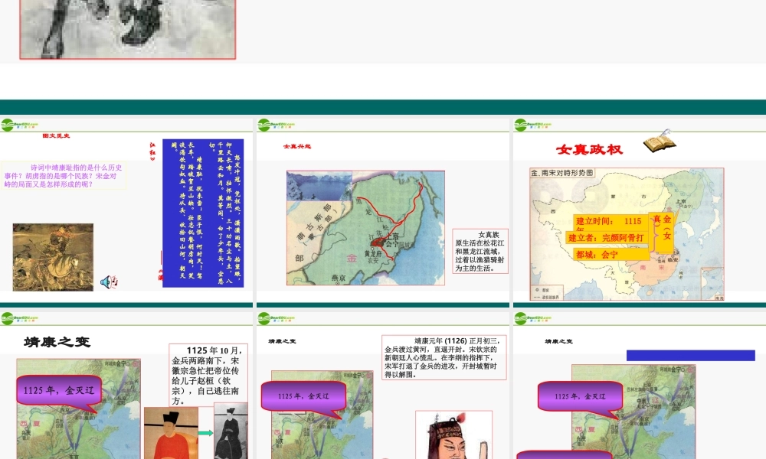Select the ink painting image at the top
The height and width of the screenshot is (459, 766).
127,29
